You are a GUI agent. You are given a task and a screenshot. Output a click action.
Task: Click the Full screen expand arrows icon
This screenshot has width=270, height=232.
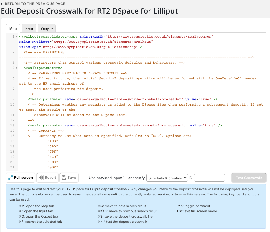pos(10,178)
